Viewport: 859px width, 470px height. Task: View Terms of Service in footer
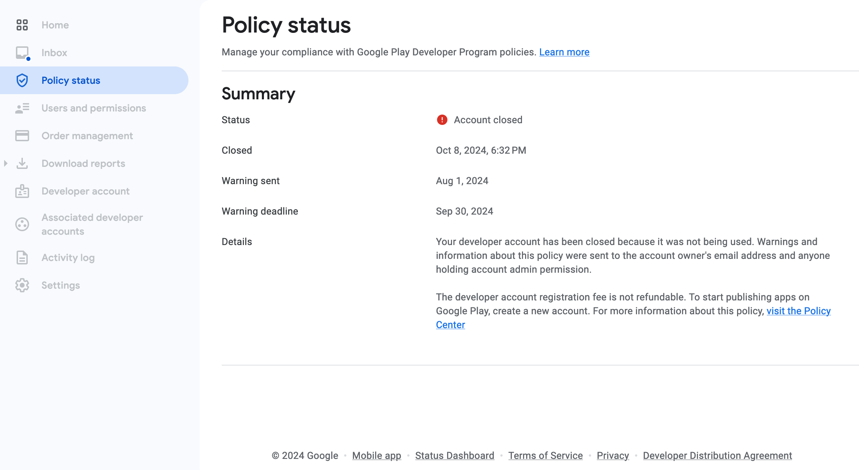[545, 455]
